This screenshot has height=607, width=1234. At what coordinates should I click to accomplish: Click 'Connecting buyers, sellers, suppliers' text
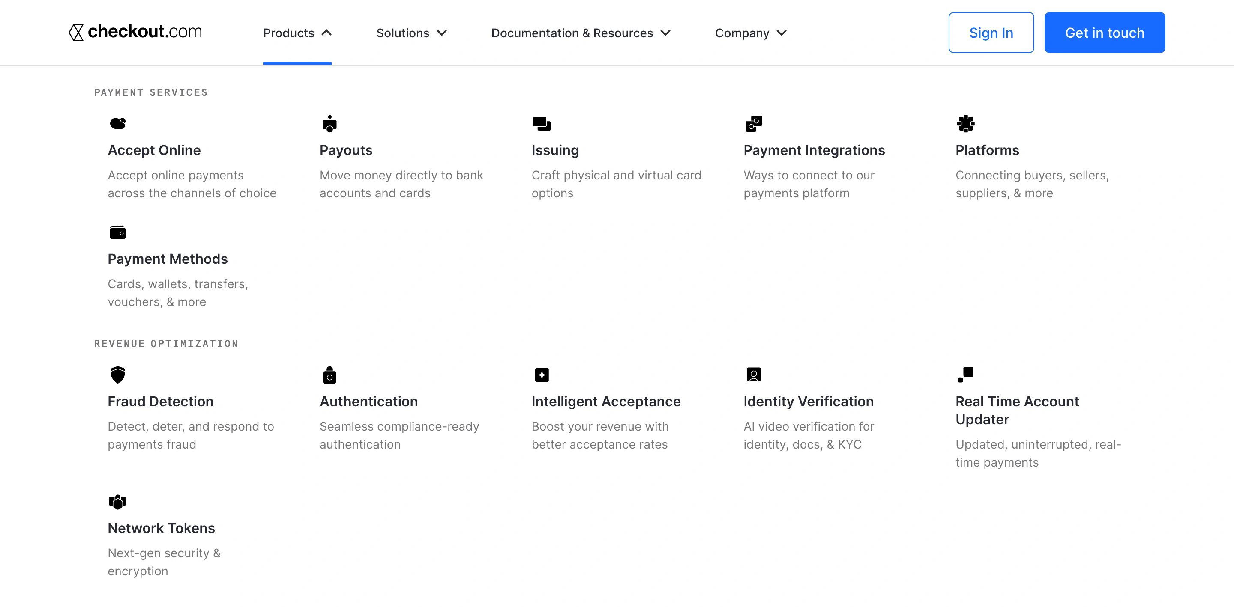click(x=1032, y=184)
